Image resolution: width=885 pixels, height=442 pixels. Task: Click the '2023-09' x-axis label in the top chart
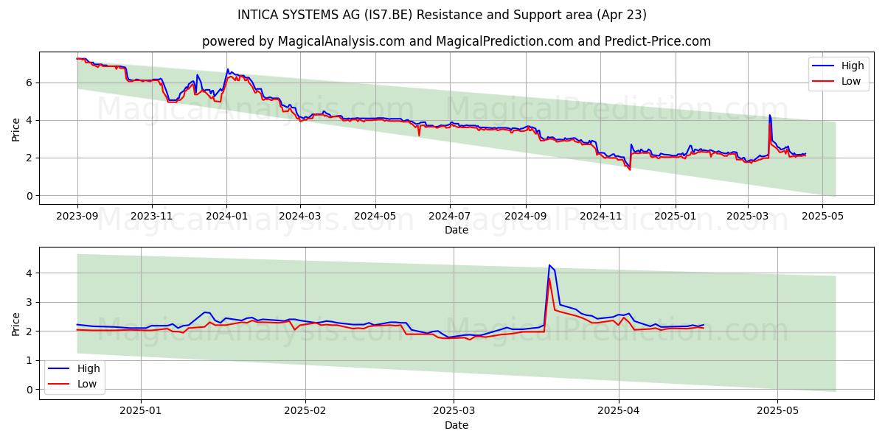pyautogui.click(x=77, y=216)
